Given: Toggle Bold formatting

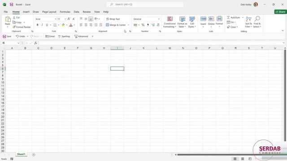Looking at the screenshot, I should (38, 25).
